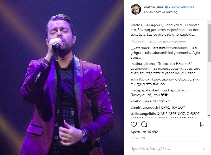The width and height of the screenshot is (211, 155).
Task: Follow the account via Ακολουθήστε
Action: click(x=182, y=7)
